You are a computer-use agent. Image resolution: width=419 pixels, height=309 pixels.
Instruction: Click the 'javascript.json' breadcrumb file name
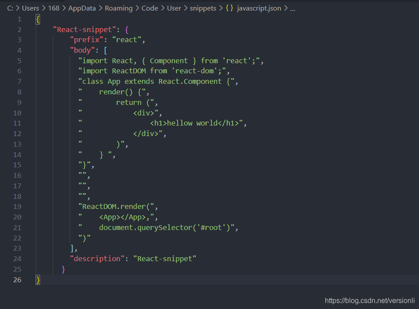[x=259, y=8]
